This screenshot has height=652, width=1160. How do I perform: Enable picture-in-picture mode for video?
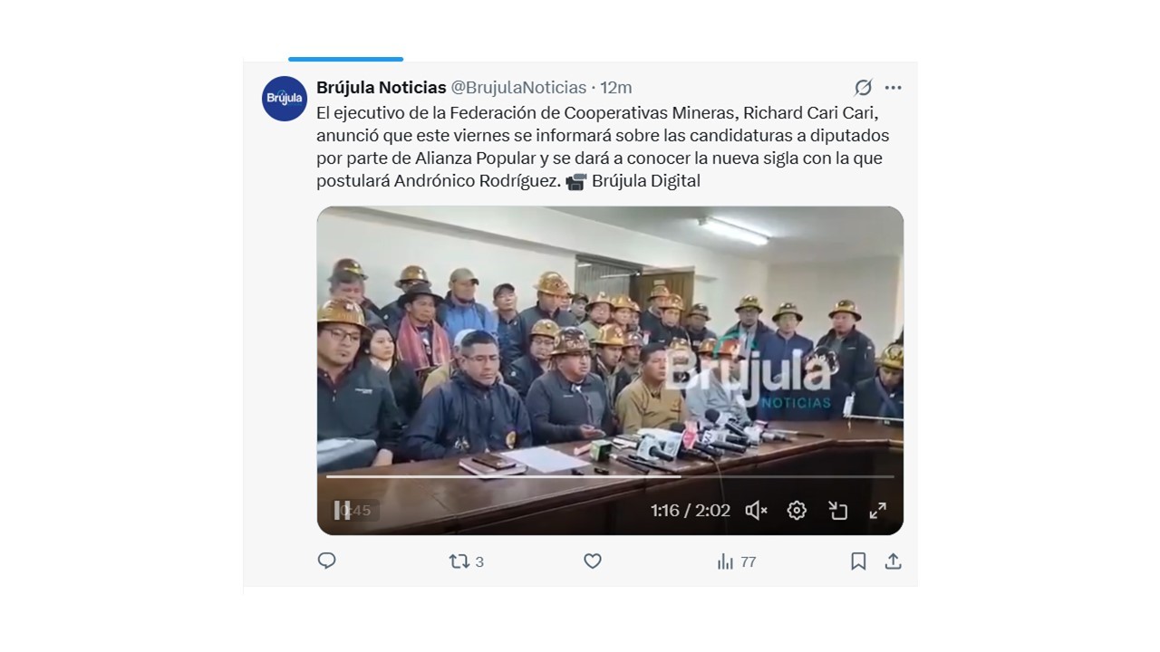tap(837, 511)
